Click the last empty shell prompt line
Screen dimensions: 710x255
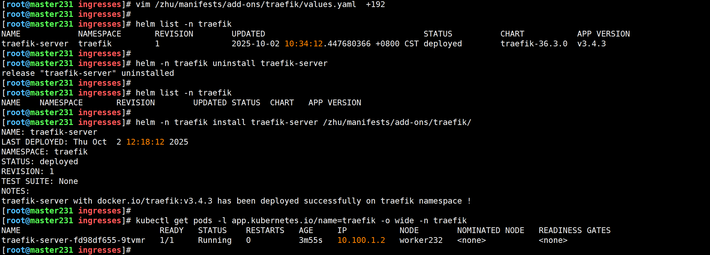(x=66, y=250)
